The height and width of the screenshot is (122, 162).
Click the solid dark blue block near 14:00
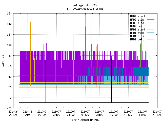(x=141, y=72)
